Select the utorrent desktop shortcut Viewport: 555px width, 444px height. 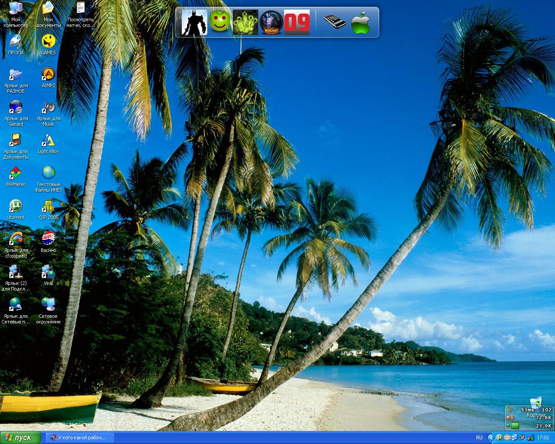16,206
